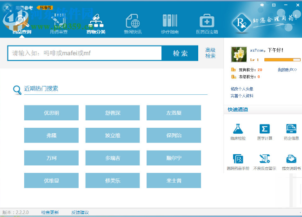Click 反馈建议 feedback link
The height and width of the screenshot is (217, 302).
(x=80, y=212)
